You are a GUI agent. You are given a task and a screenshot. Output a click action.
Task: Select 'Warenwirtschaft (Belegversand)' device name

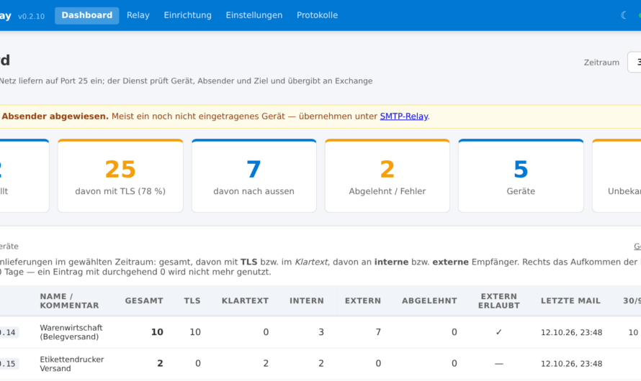coord(71,332)
